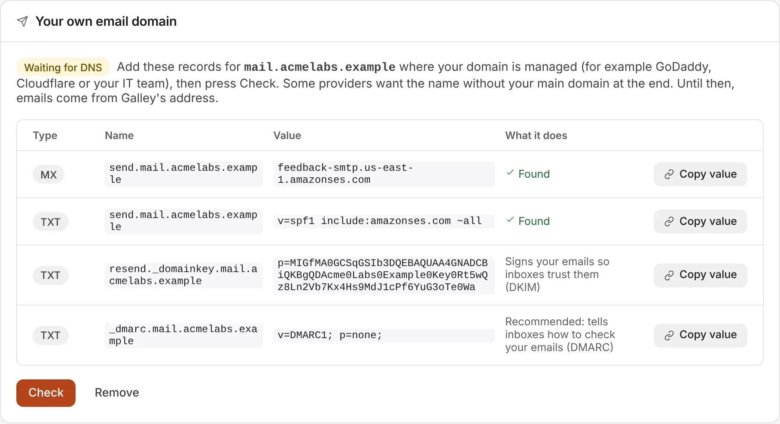Click the Name column header
This screenshot has width=780, height=424.
tap(119, 136)
